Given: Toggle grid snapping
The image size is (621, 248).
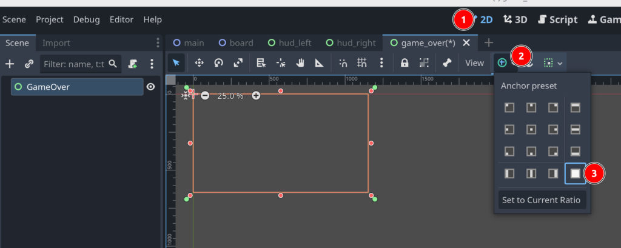Looking at the screenshot, I should pos(362,62).
